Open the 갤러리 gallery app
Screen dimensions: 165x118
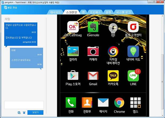pos(73,51)
